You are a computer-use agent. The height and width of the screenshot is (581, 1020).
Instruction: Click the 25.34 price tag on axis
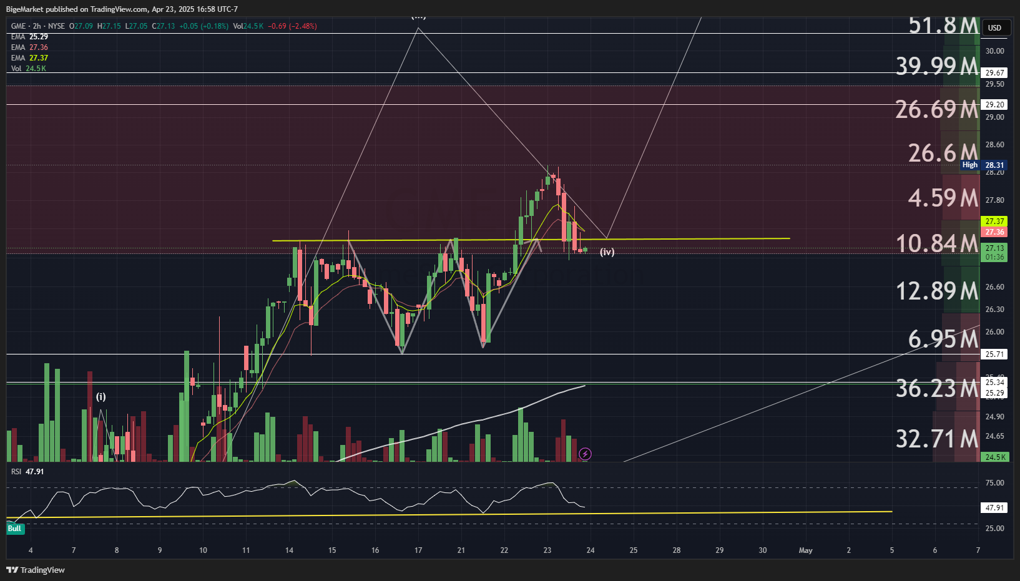tap(994, 383)
